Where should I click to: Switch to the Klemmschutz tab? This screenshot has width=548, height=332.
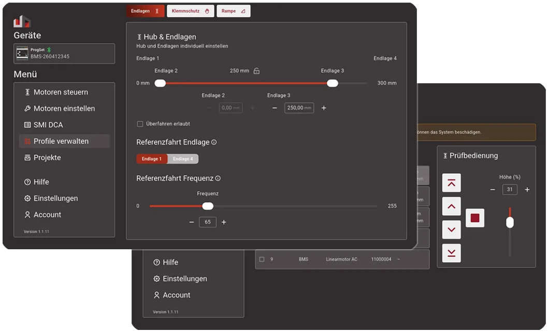(x=191, y=11)
